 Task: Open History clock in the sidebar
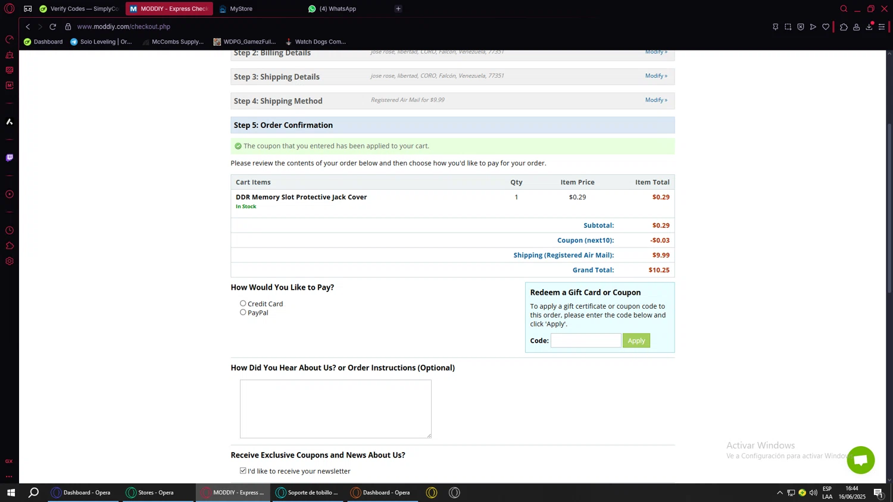(x=10, y=230)
